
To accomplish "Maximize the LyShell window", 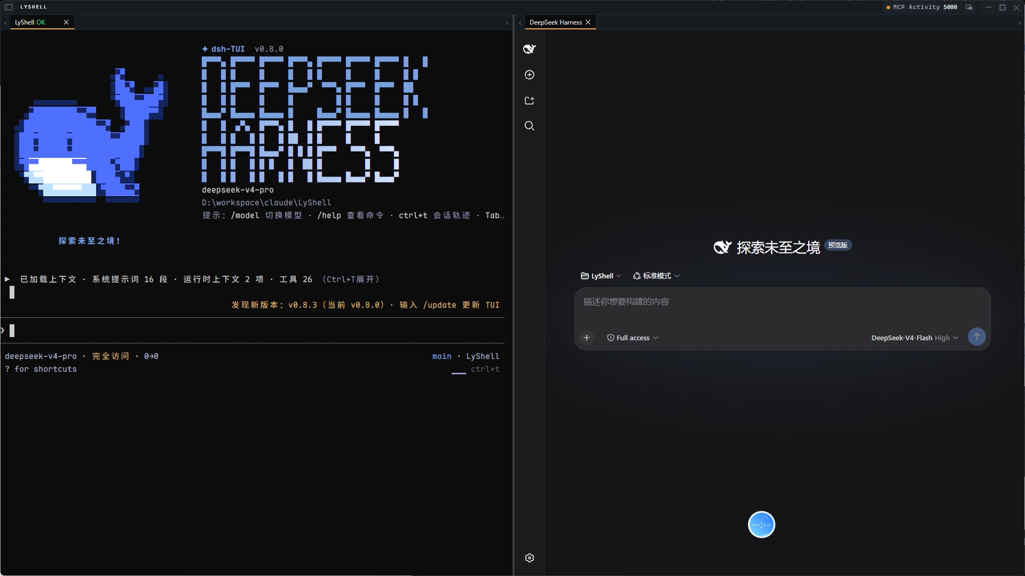I will 1003,7.
